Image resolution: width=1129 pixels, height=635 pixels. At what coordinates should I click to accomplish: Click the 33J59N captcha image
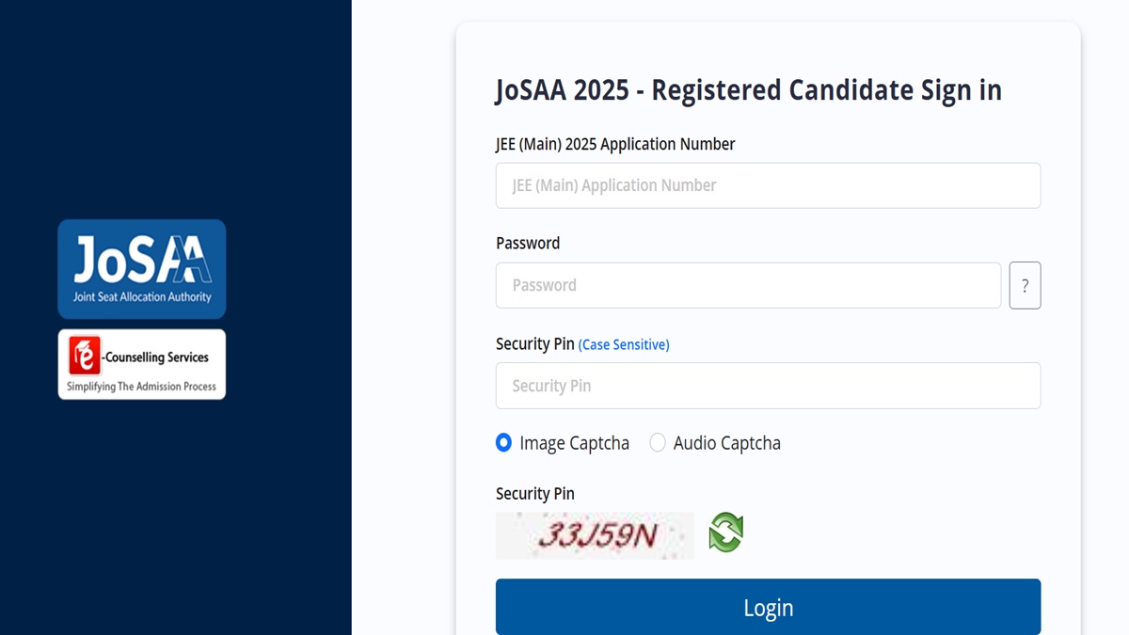click(595, 535)
